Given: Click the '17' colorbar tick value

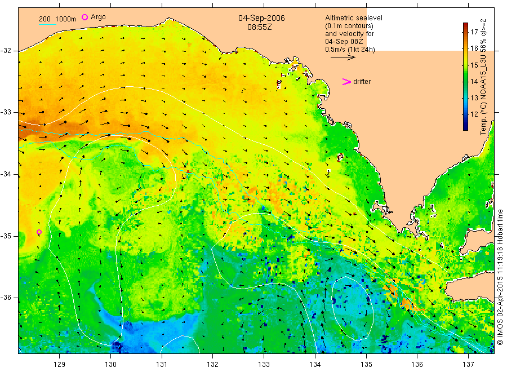Looking at the screenshot, I should pos(474,32).
